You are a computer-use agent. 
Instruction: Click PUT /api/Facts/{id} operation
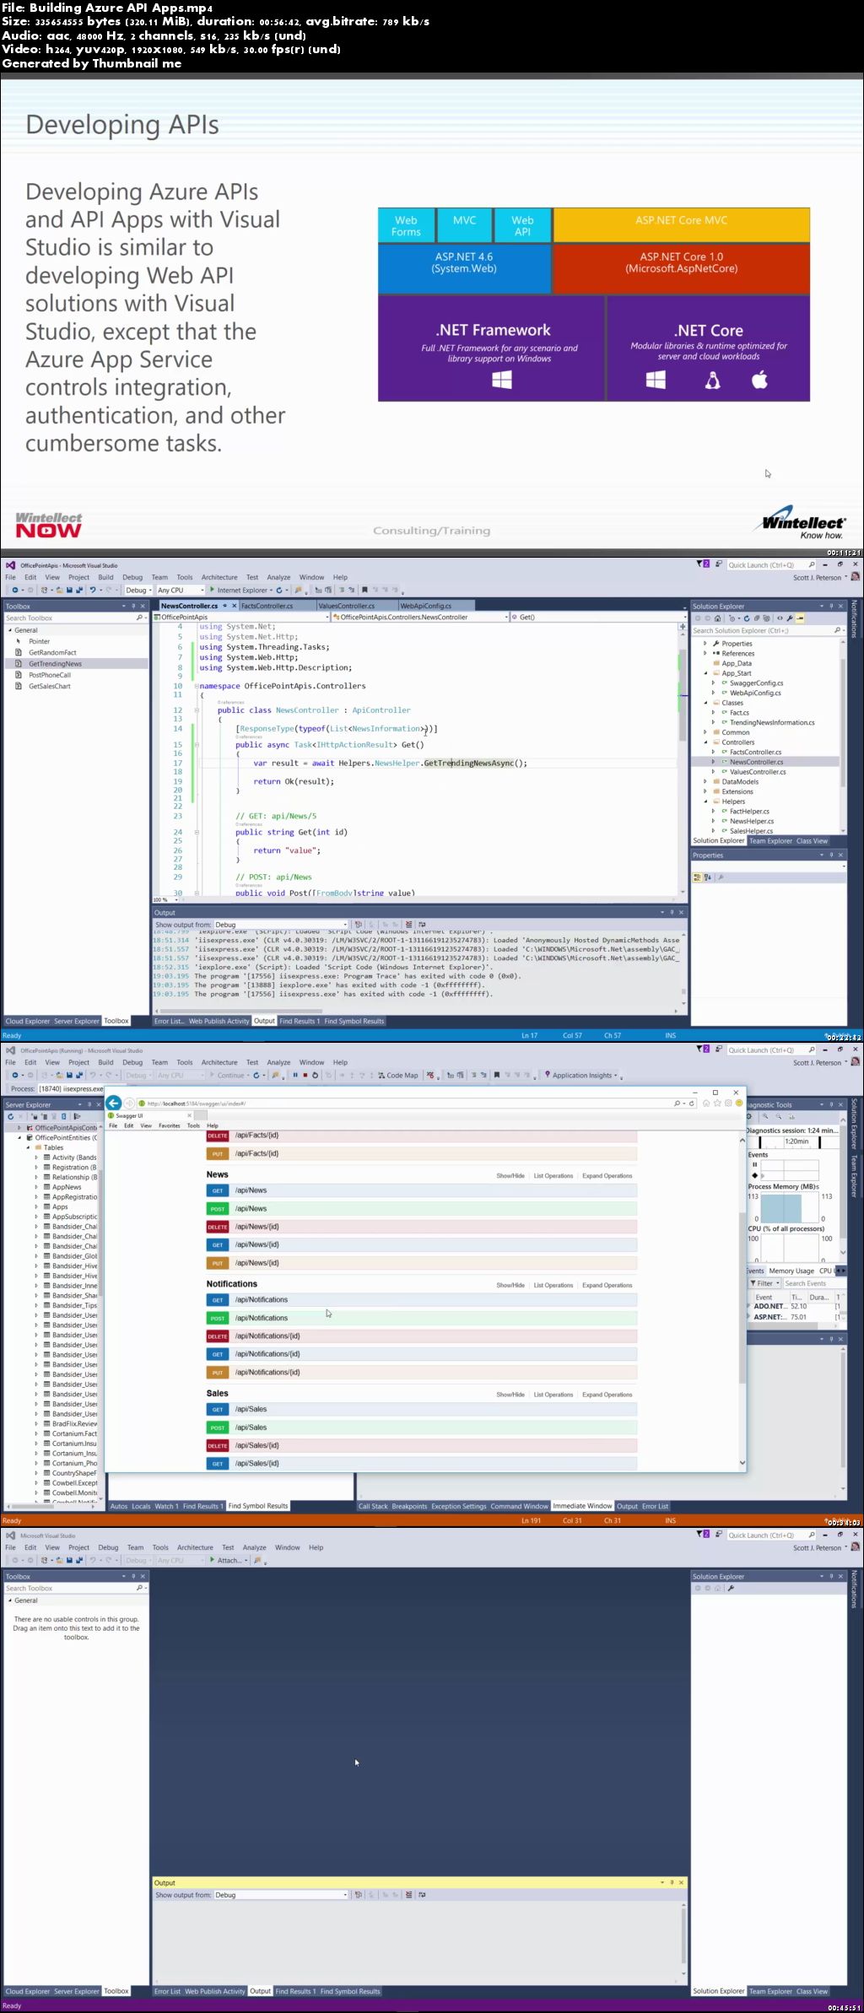tap(422, 1153)
